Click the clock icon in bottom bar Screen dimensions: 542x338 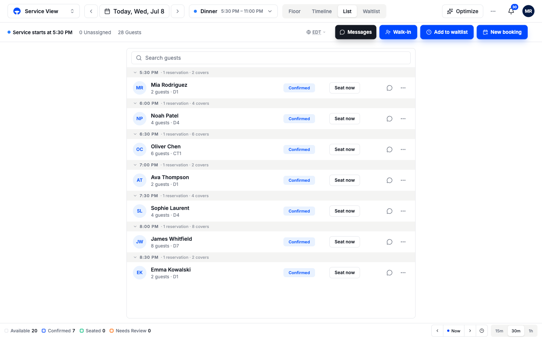[x=482, y=331]
